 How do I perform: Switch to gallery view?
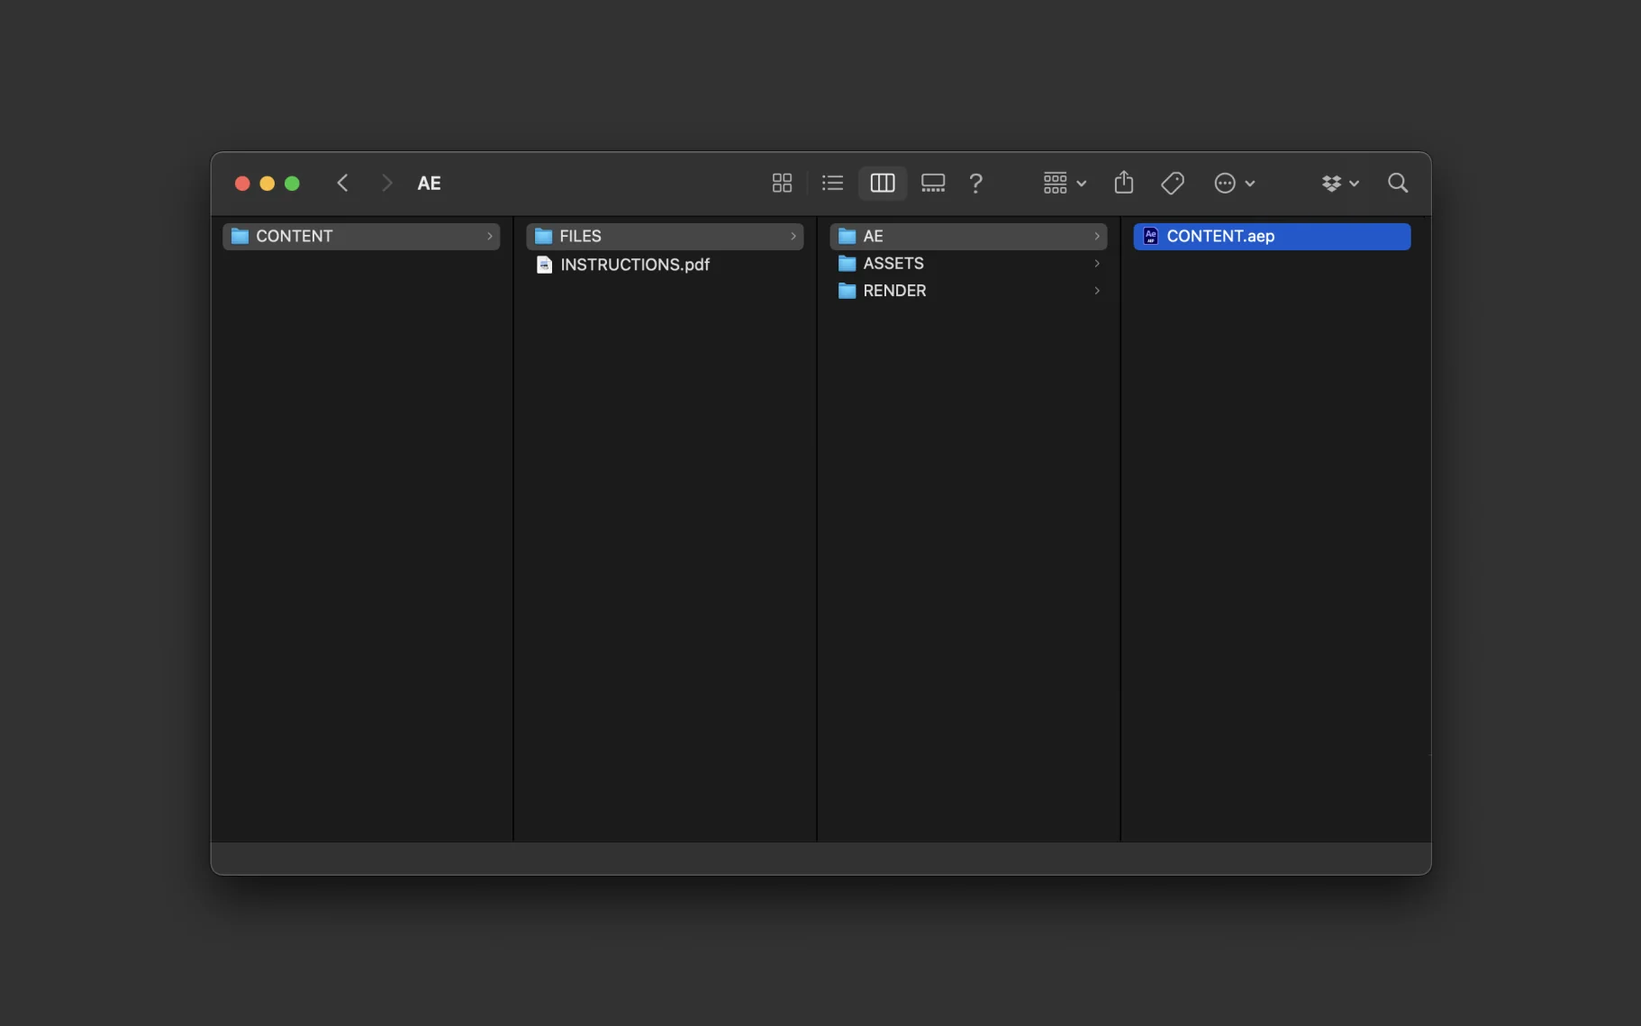point(933,183)
